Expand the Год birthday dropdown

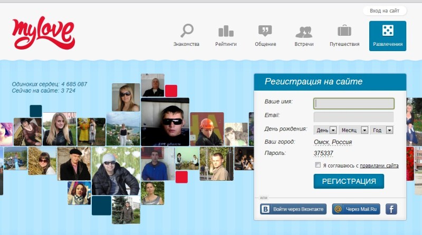coord(382,130)
